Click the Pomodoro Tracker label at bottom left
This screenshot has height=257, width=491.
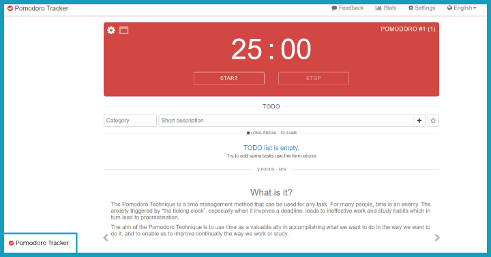click(39, 243)
